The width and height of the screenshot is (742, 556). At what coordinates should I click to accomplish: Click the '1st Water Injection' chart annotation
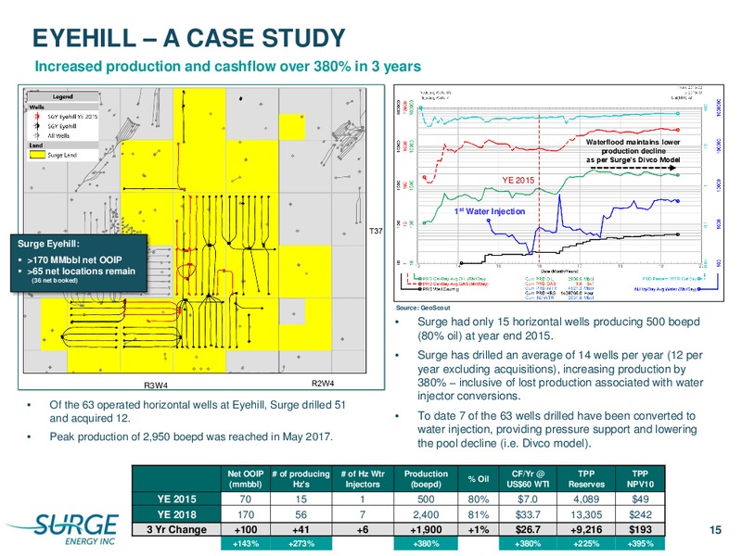[490, 211]
